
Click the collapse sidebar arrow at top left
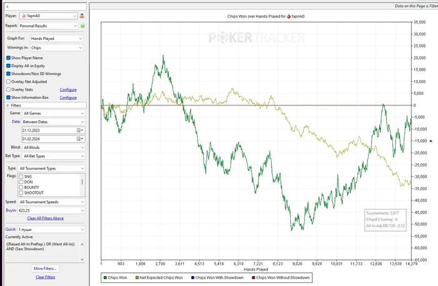click(8, 6)
